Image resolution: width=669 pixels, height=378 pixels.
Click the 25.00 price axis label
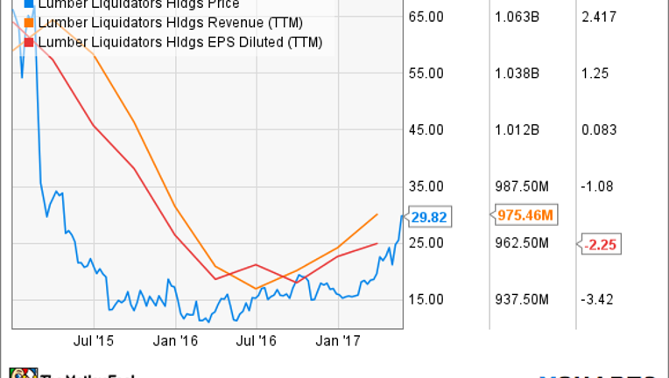click(x=426, y=243)
